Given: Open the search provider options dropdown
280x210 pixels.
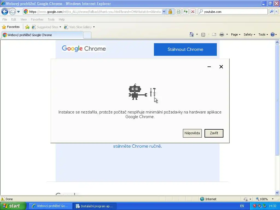Looking at the screenshot, I should point(276,11).
